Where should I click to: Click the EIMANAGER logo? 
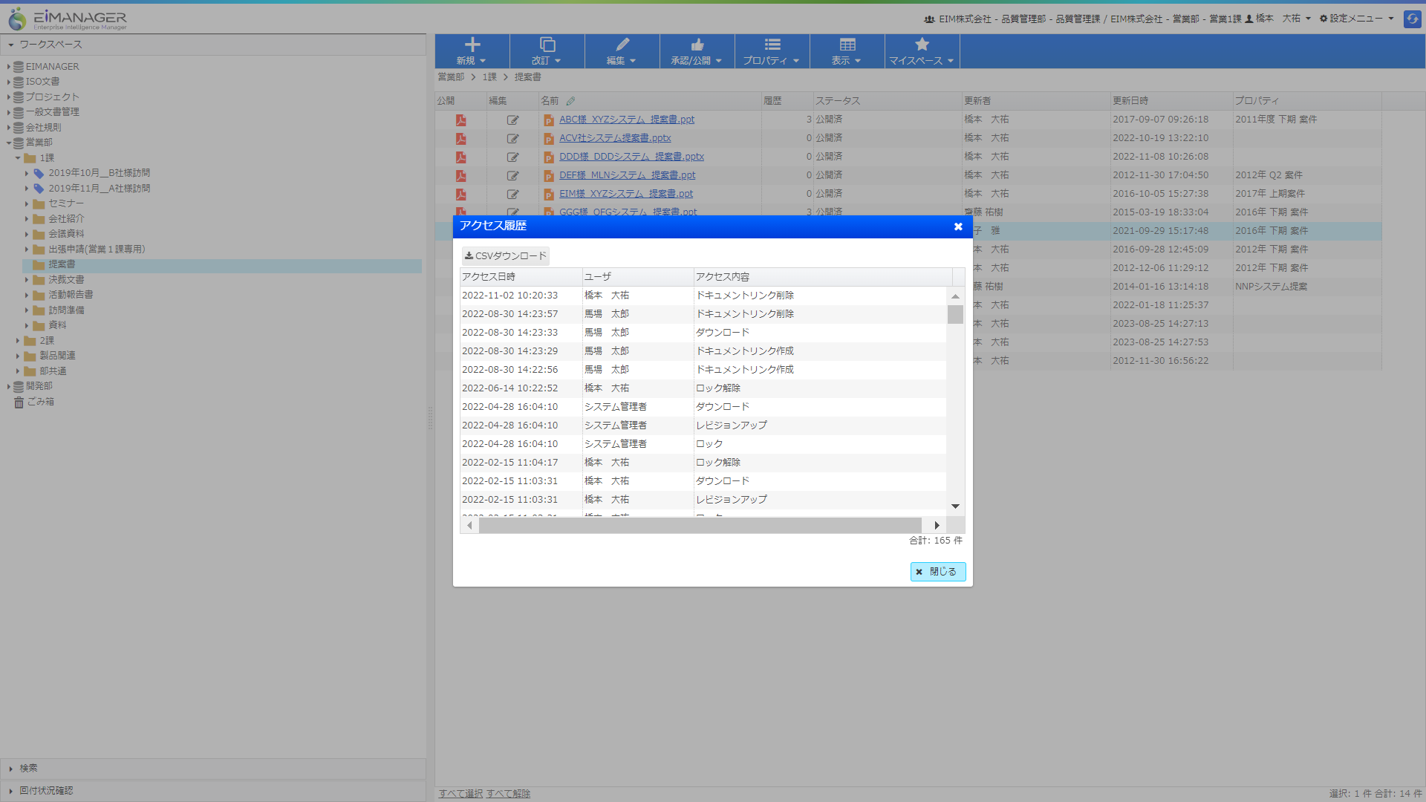(x=68, y=19)
